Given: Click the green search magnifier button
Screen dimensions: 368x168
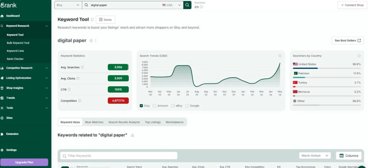Looking at the screenshot, I should point(187,5).
